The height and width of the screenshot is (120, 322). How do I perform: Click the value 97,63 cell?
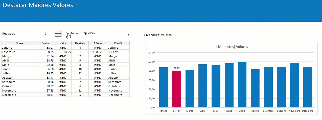[46, 91]
